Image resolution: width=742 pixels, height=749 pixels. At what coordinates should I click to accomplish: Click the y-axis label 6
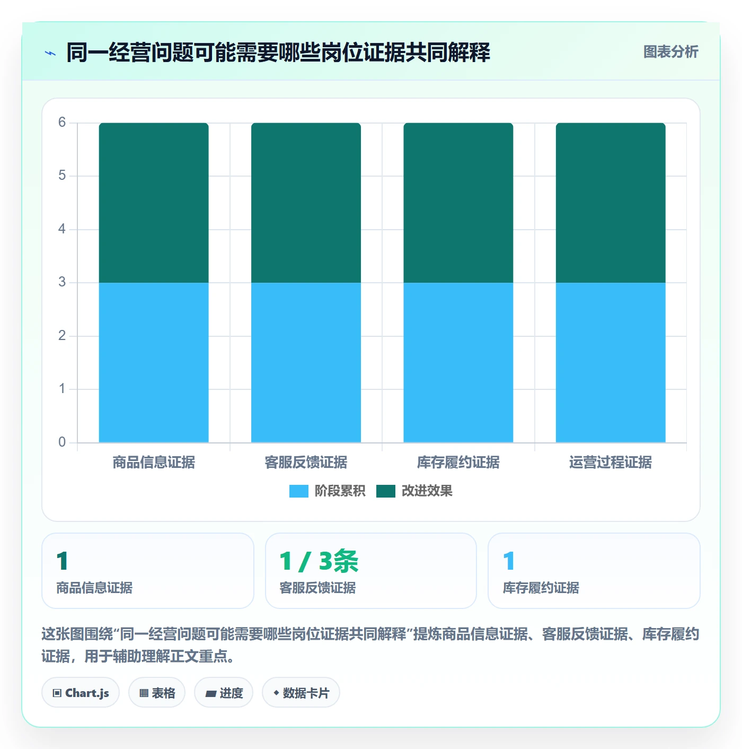point(62,123)
